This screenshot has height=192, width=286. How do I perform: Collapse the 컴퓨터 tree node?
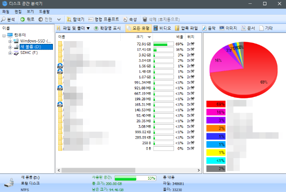[x=4, y=35]
